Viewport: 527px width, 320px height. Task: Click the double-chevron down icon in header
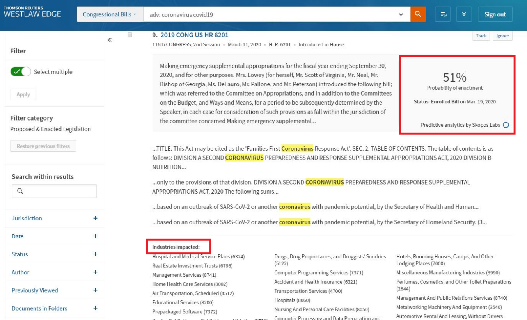pyautogui.click(x=464, y=14)
